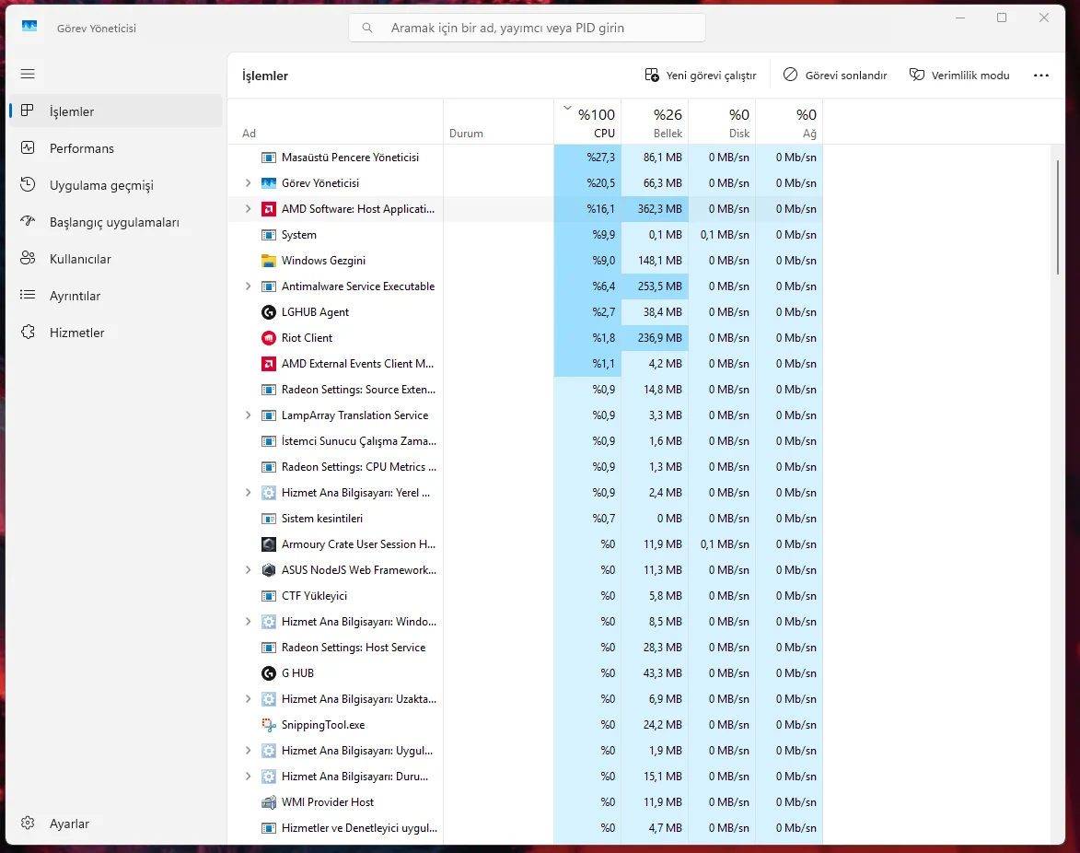Click the Kullanıcılar people icon
Viewport: 1080px width, 853px height.
point(28,258)
